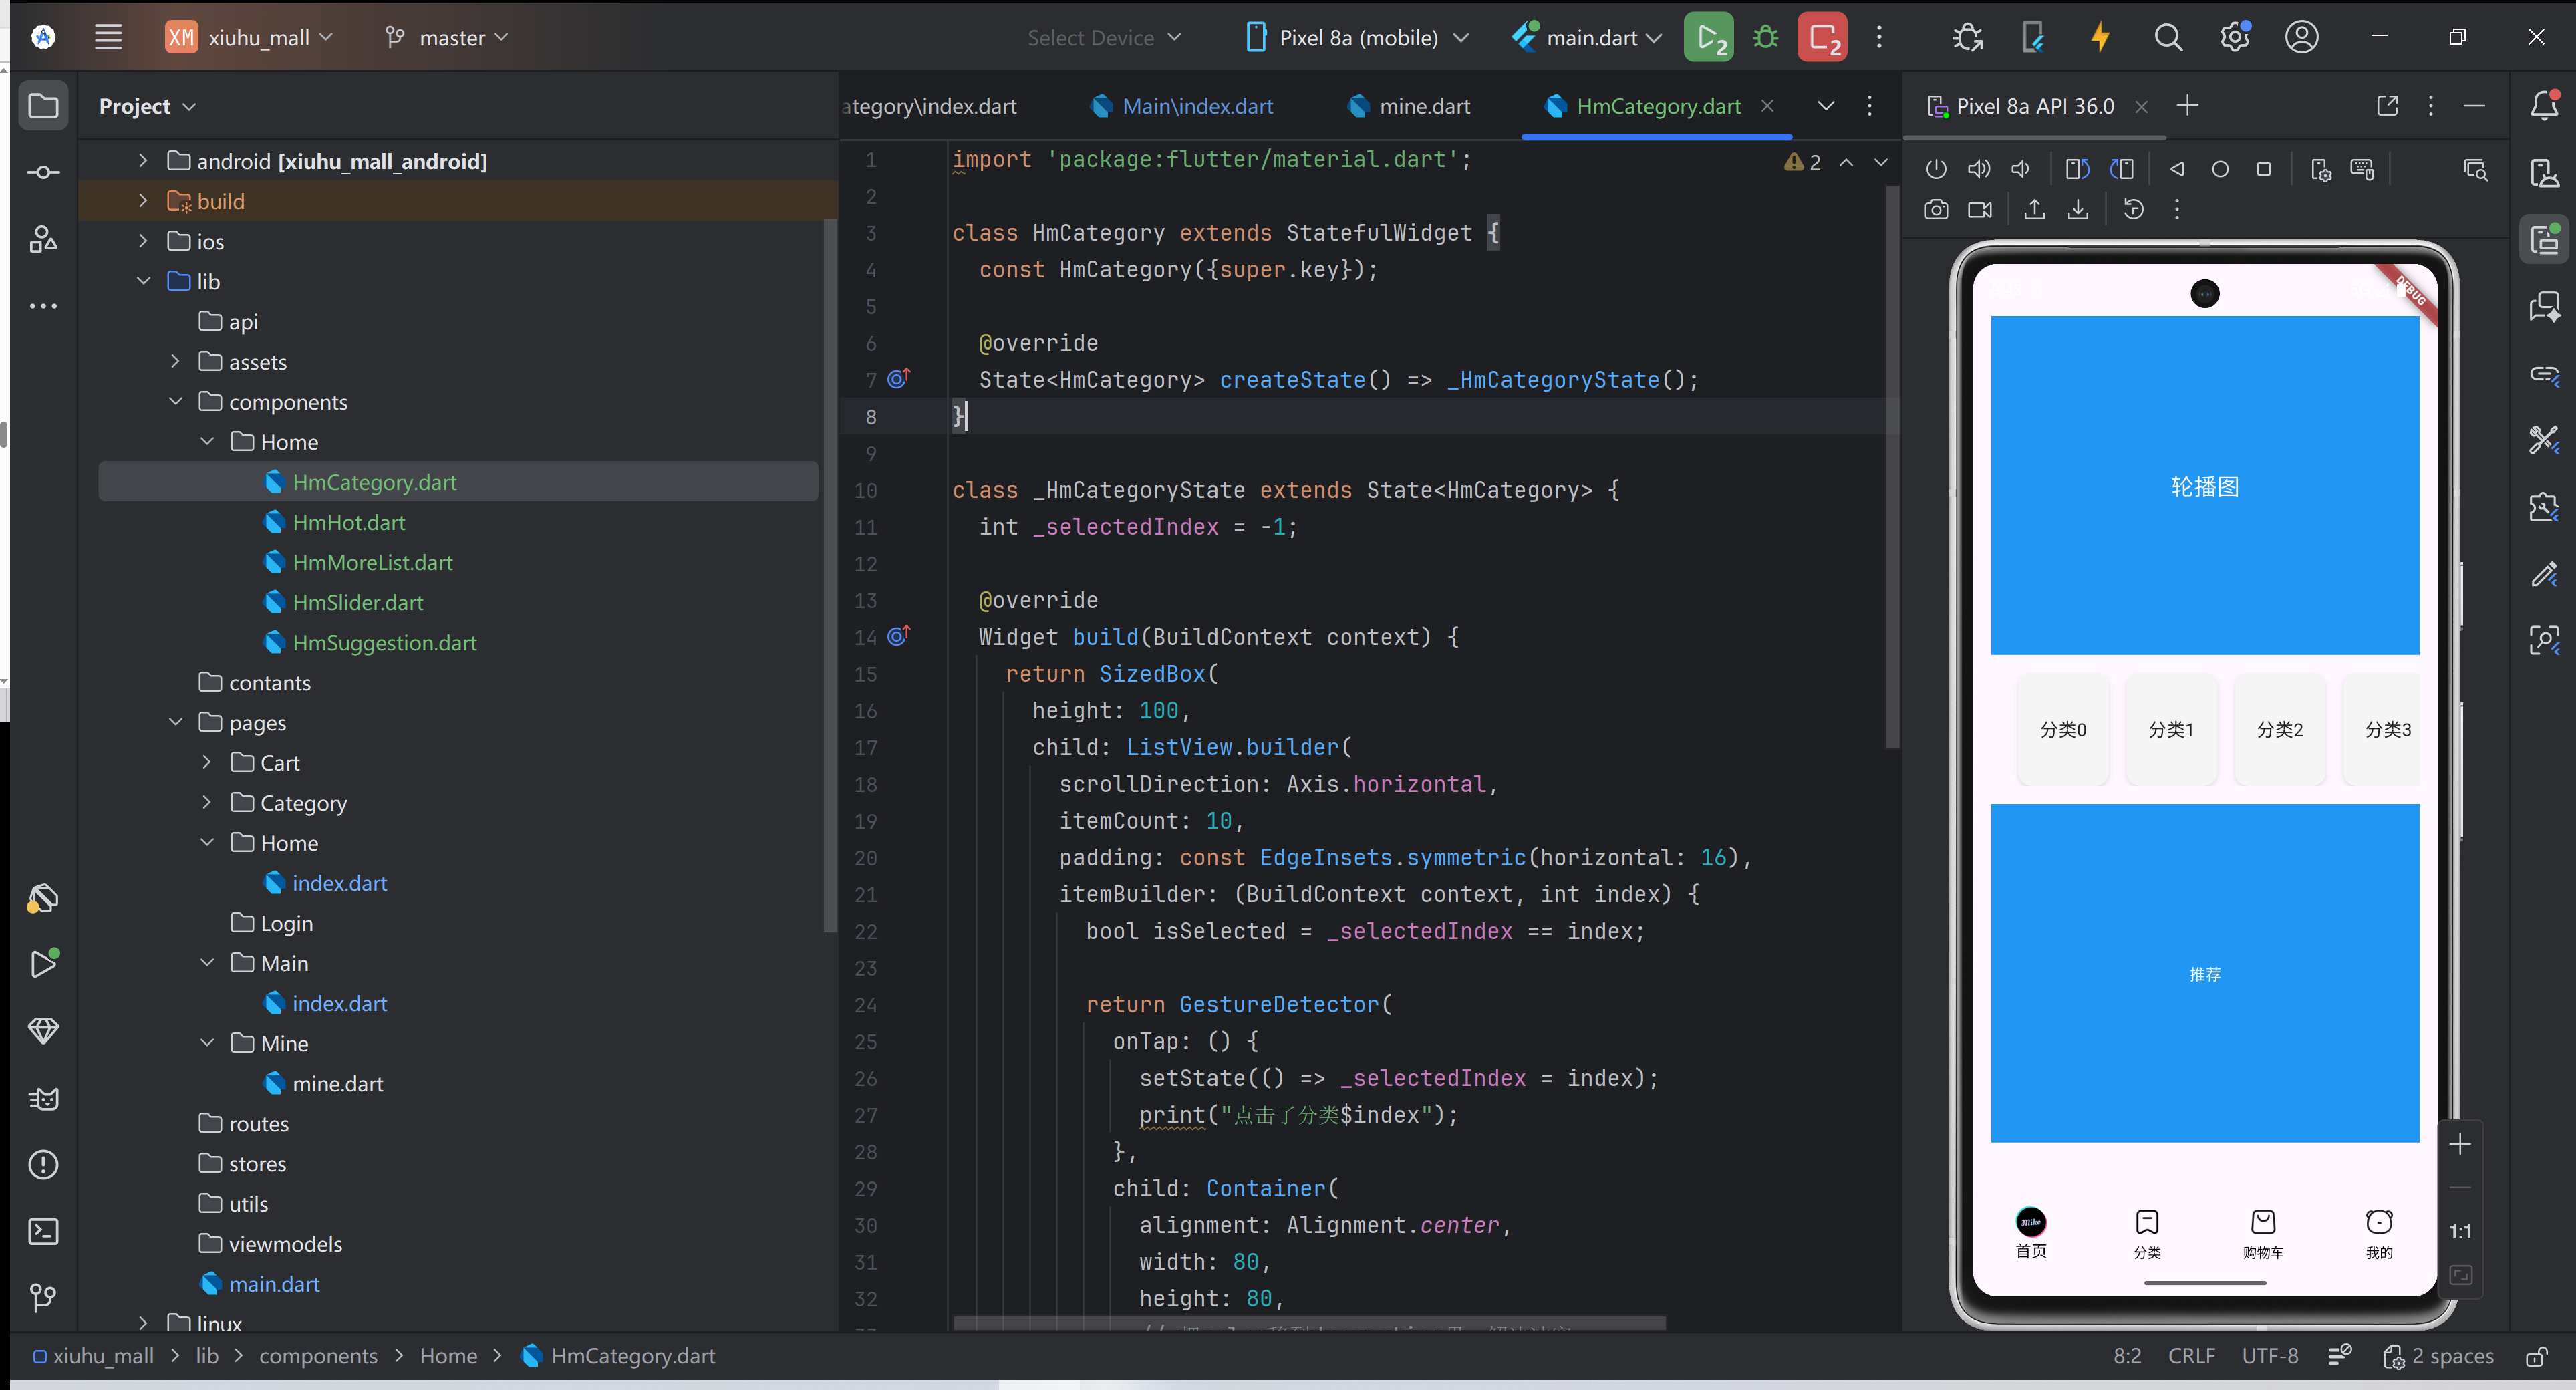Close the HmCategory.dart tab
This screenshot has height=1390, width=2576.
(1768, 105)
